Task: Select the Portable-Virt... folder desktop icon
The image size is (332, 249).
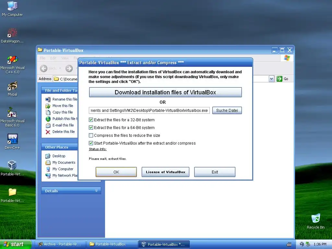Action: [12, 195]
